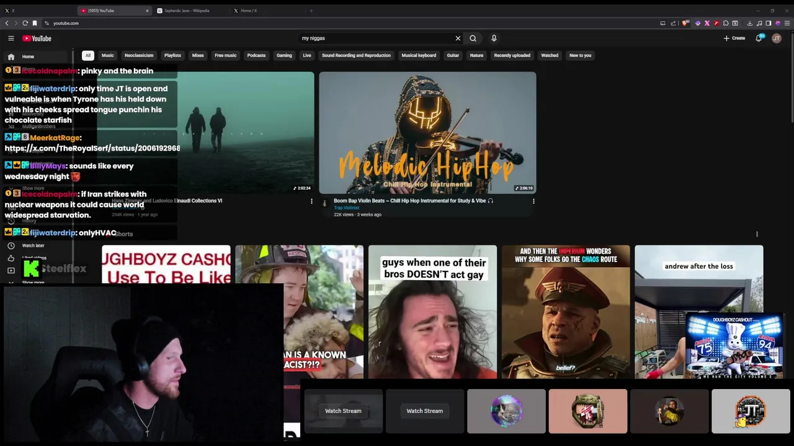Select the Guitar filter chip
794x446 pixels.
(453, 55)
